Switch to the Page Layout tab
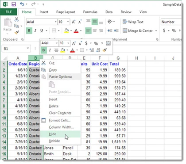This screenshot has height=164, width=186. pos(66,12)
